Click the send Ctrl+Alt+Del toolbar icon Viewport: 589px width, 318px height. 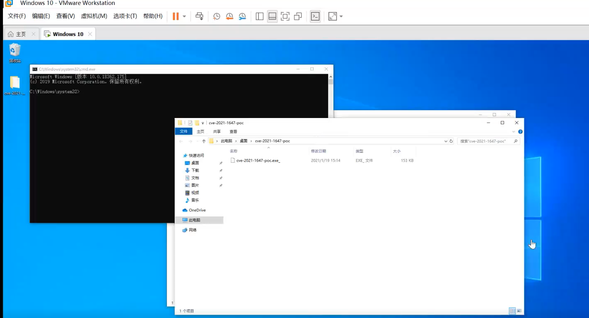tap(199, 16)
